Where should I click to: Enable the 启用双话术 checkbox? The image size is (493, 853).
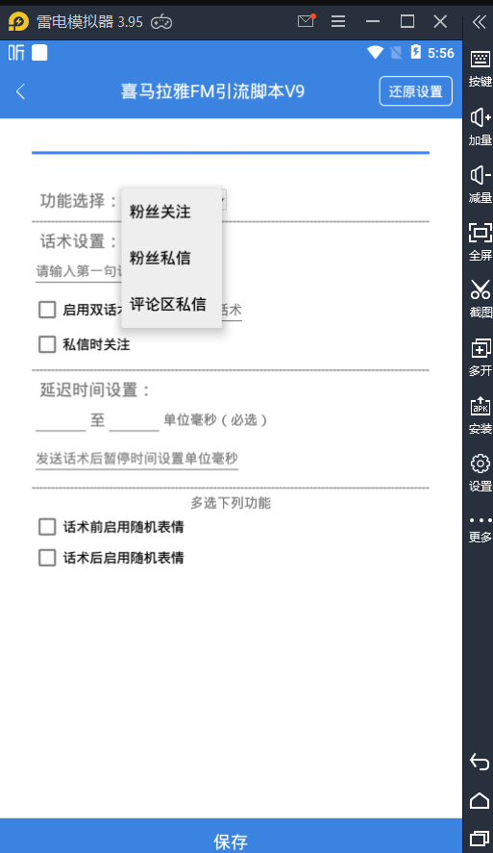pyautogui.click(x=47, y=310)
